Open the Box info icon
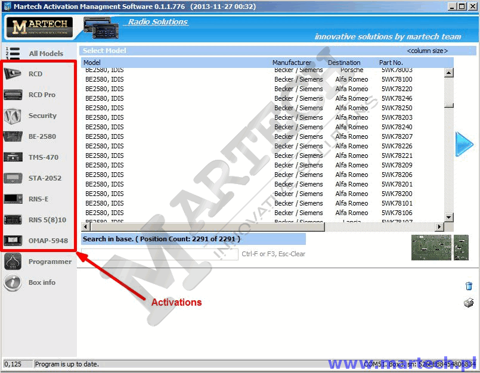 (x=13, y=282)
